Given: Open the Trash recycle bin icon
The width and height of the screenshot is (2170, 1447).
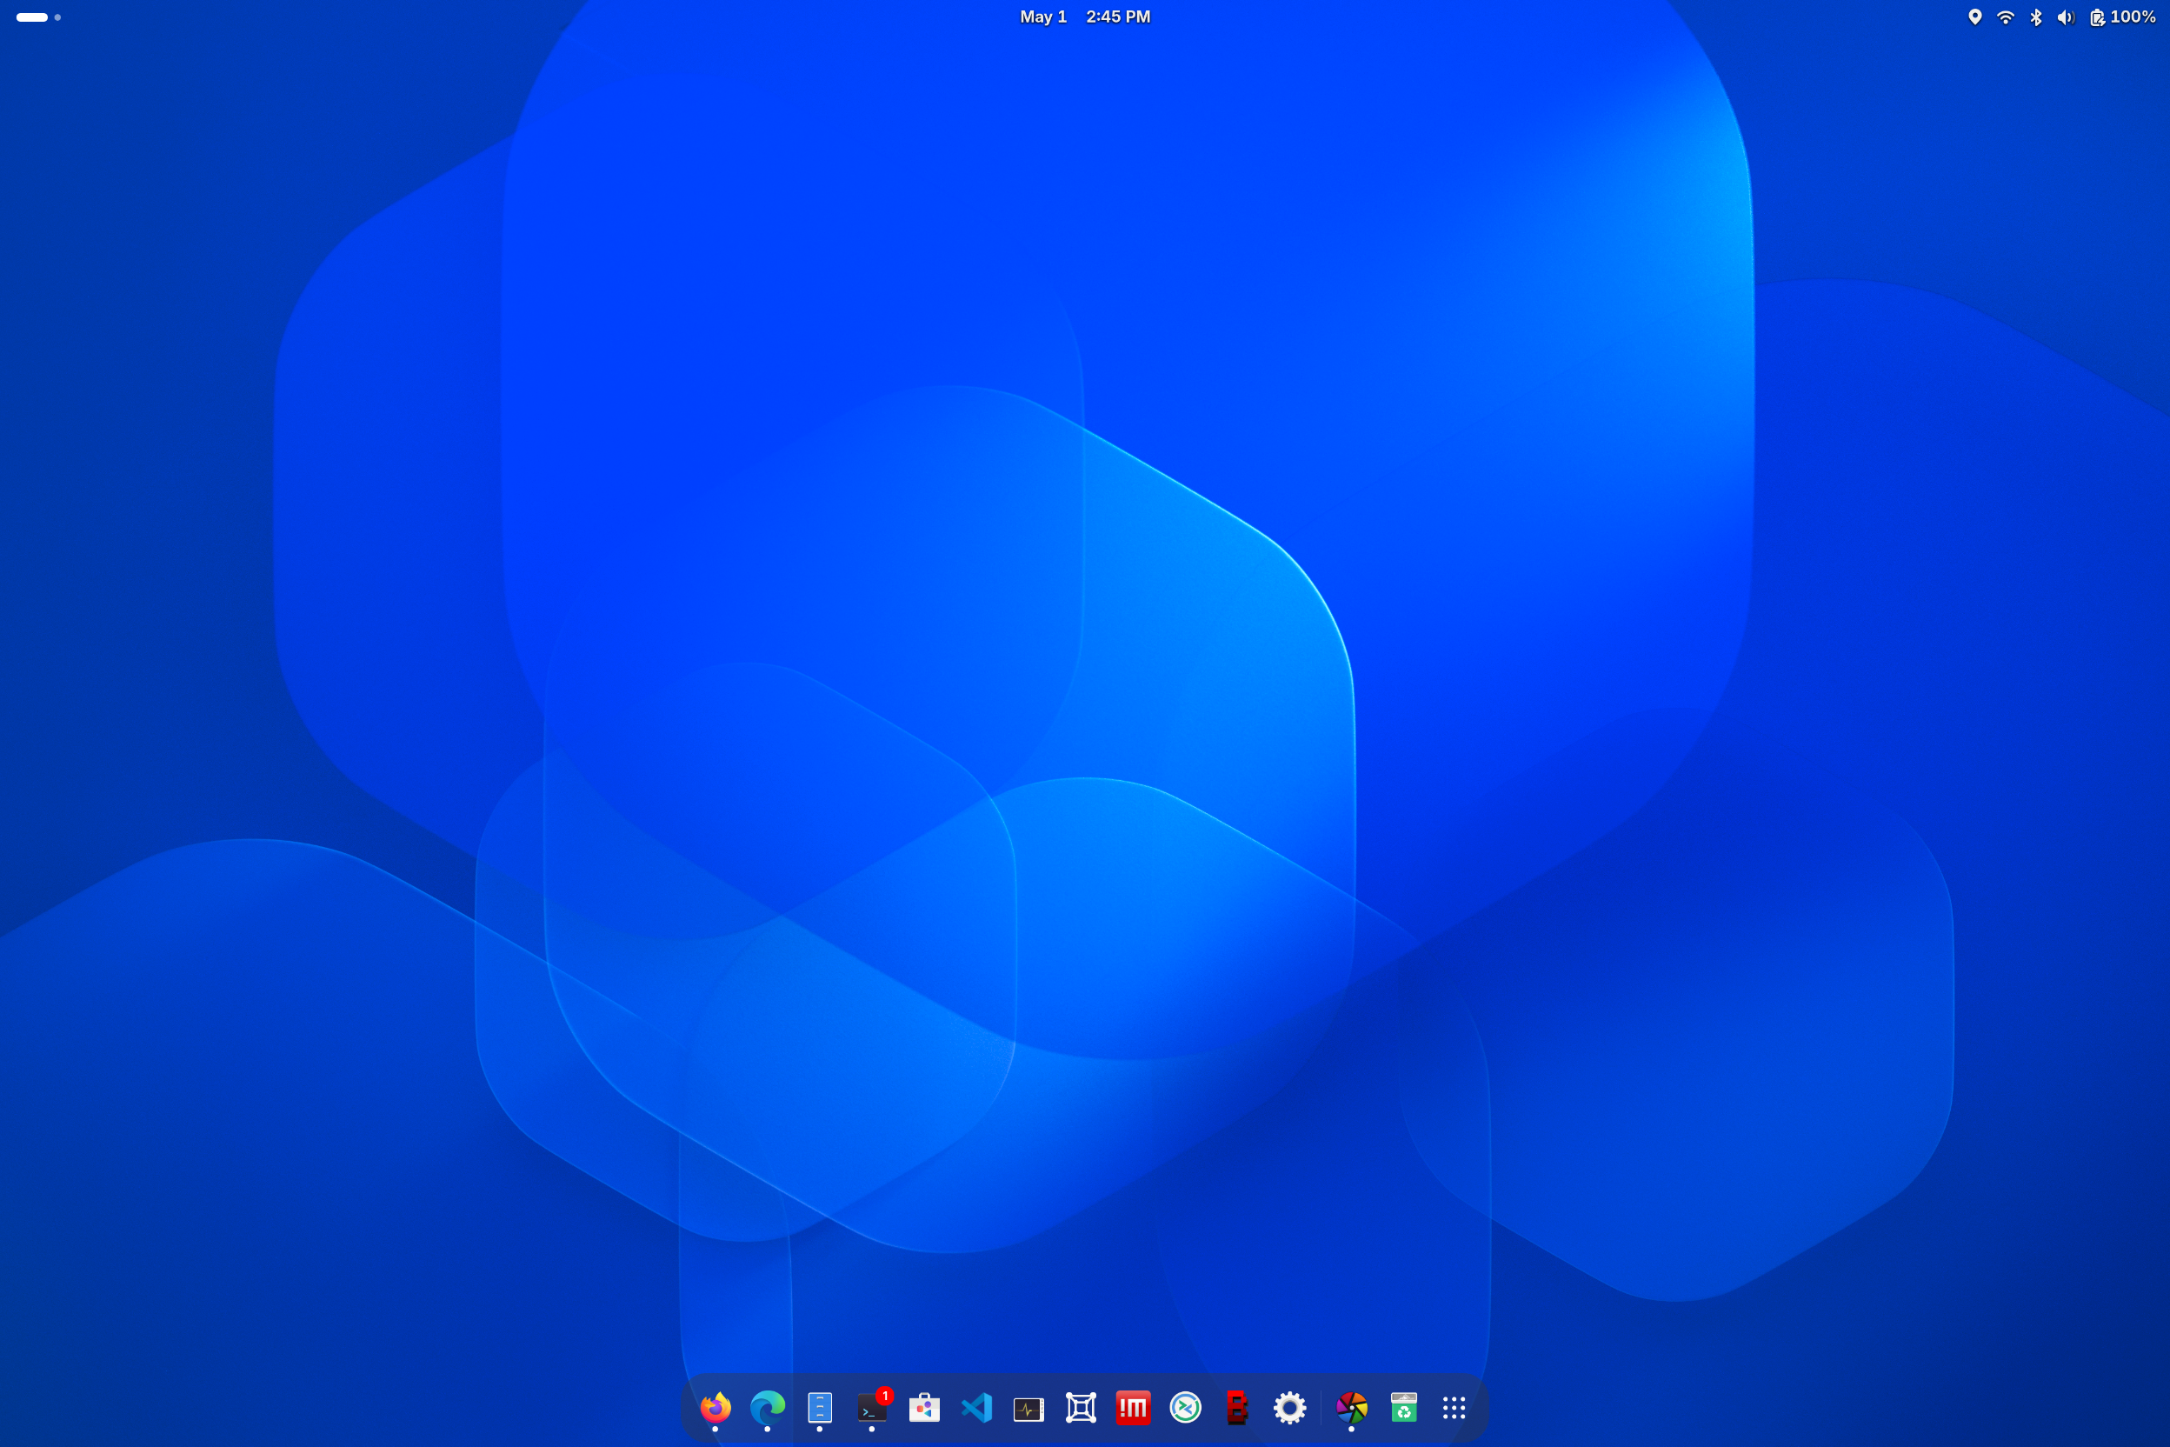Looking at the screenshot, I should (x=1403, y=1407).
